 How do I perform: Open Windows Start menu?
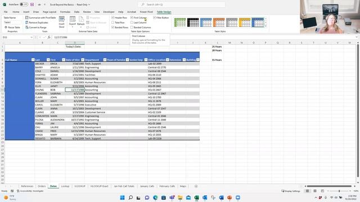click(123, 198)
